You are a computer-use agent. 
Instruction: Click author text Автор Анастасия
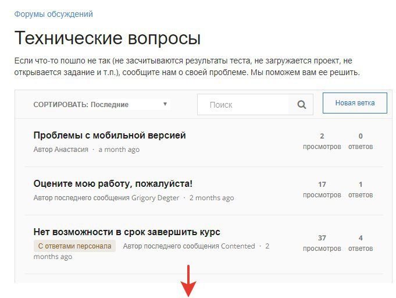point(61,150)
